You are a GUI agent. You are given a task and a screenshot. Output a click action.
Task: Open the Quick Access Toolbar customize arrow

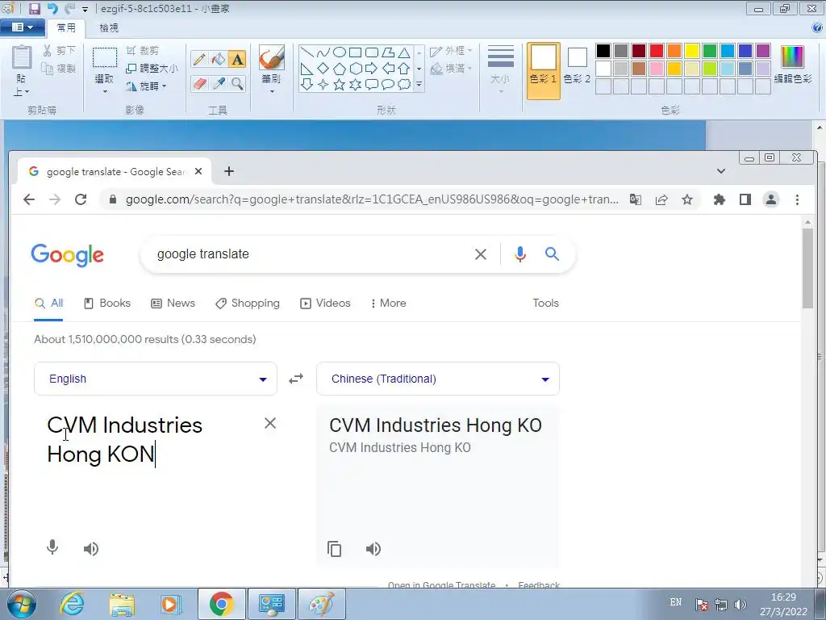point(85,9)
